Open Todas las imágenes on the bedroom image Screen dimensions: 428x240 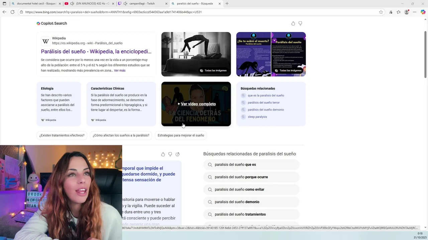point(213,70)
